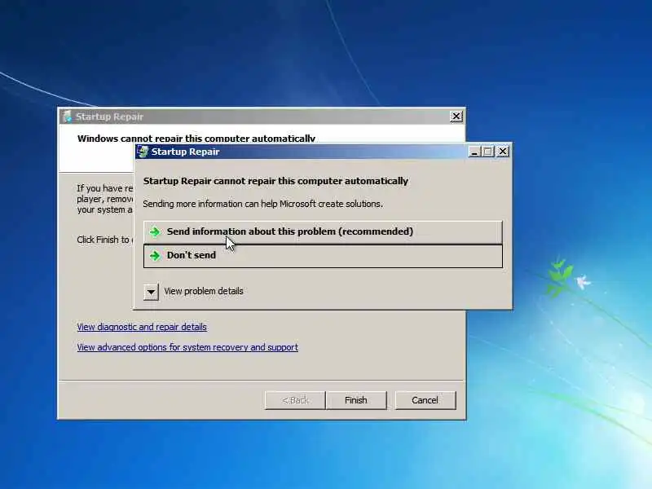Open View advanced options for system recovery link

187,347
